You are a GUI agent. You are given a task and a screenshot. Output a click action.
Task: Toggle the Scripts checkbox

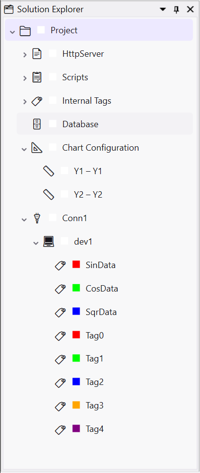coord(53,77)
